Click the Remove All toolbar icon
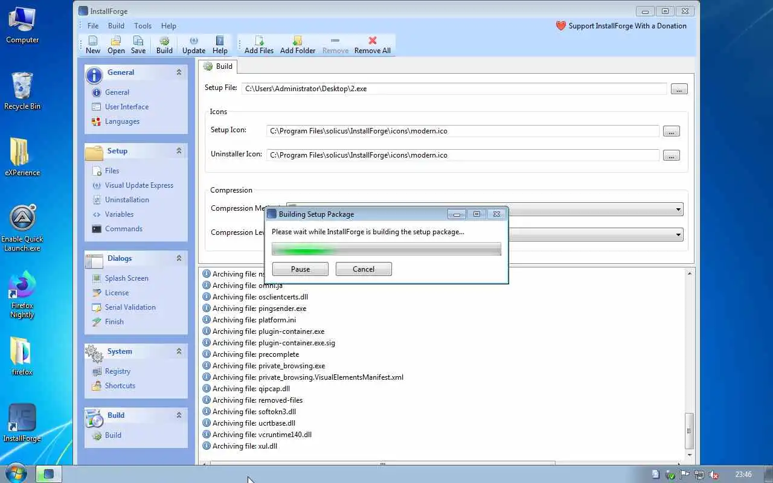Image resolution: width=773 pixels, height=483 pixels. (x=373, y=45)
